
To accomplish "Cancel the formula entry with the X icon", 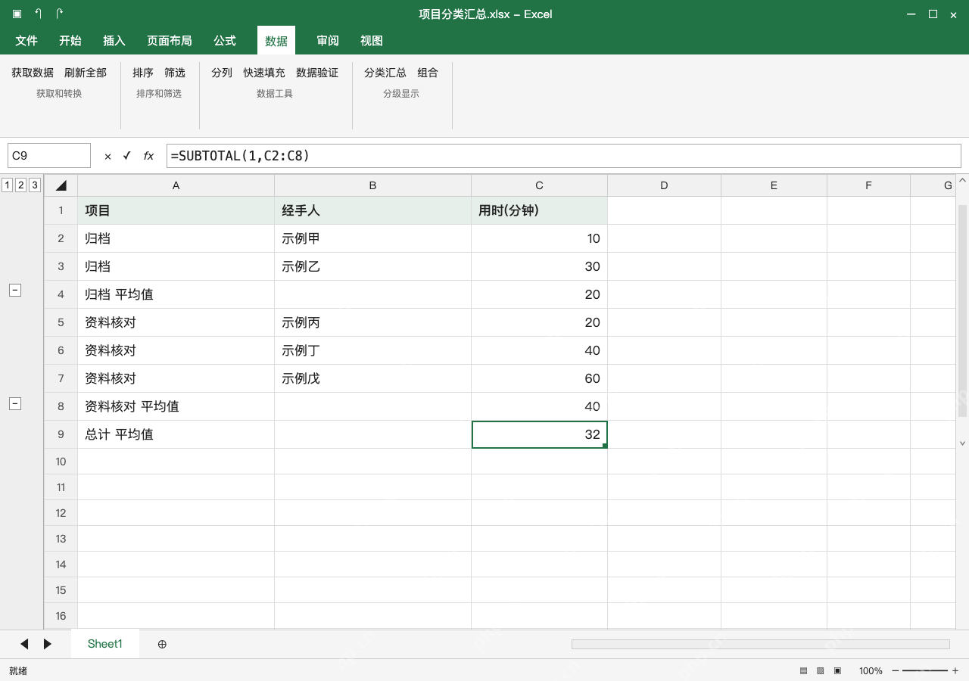I will [107, 156].
